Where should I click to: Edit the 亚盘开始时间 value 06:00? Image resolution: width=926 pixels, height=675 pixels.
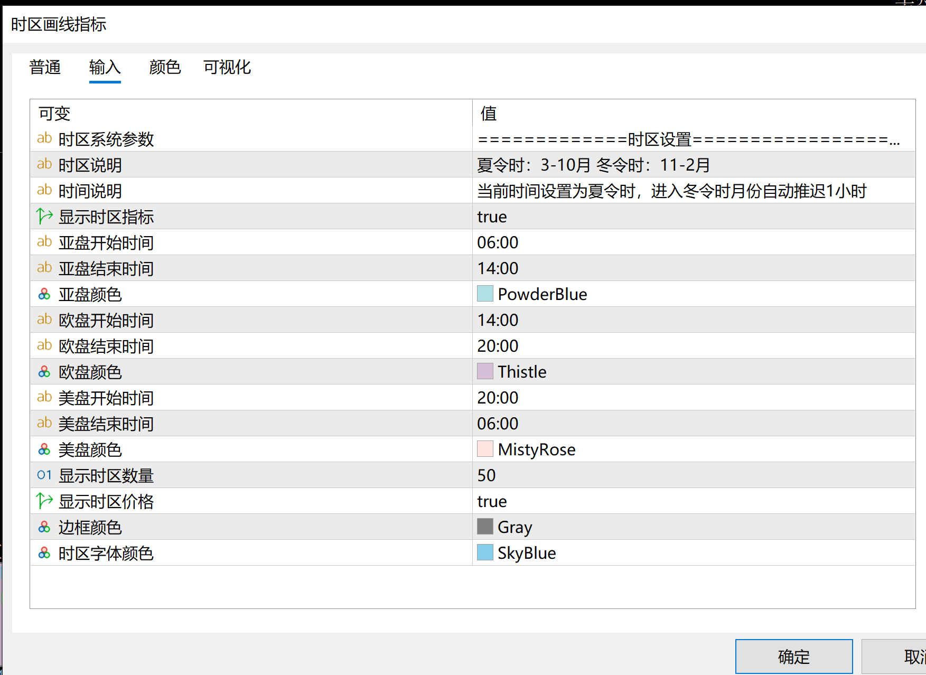(498, 242)
